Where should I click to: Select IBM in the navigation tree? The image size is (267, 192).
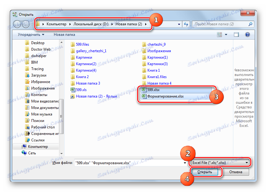pyautogui.click(x=34, y=62)
